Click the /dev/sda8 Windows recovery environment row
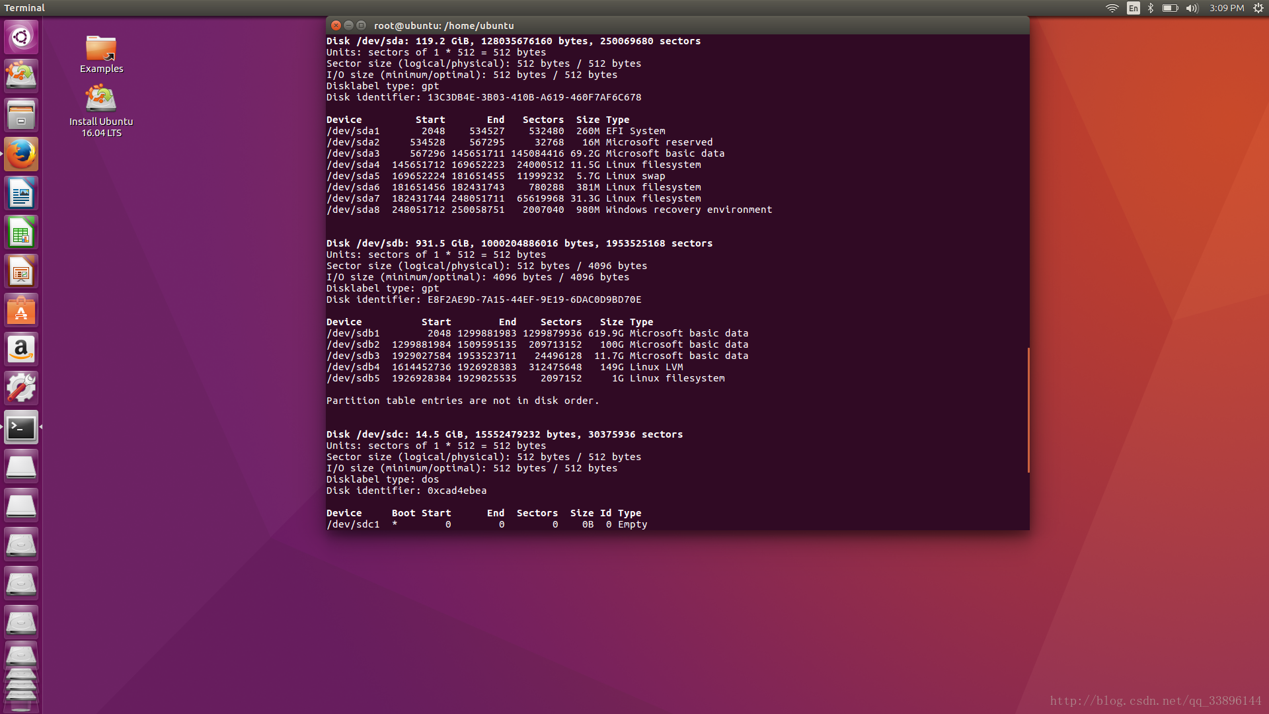The height and width of the screenshot is (714, 1269). pyautogui.click(x=549, y=210)
